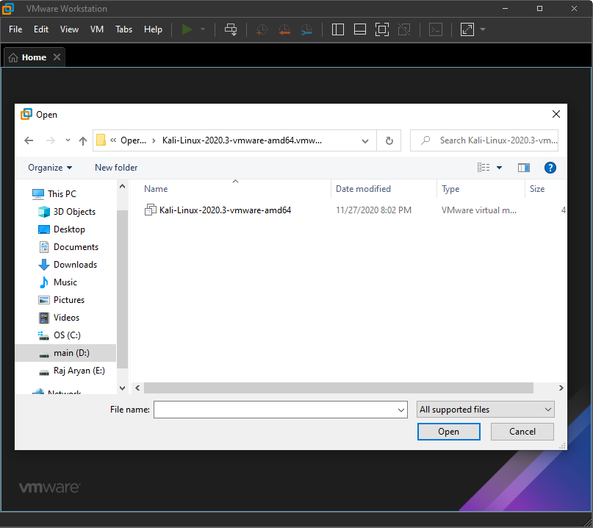This screenshot has height=528, width=593.
Task: Toggle the thumbnail bar layout icon
Action: (x=359, y=29)
